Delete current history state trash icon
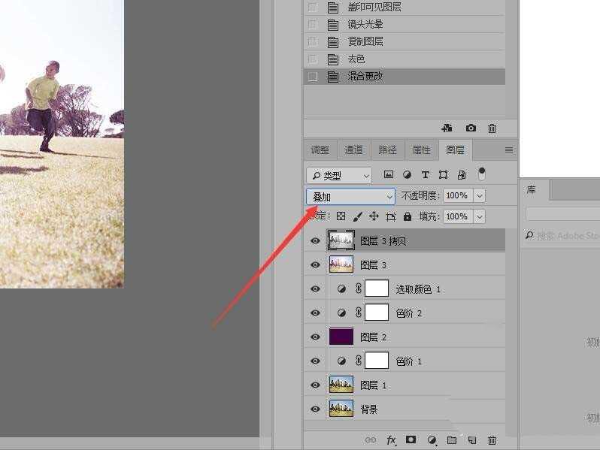Screen dimensions: 600x450 pos(492,128)
